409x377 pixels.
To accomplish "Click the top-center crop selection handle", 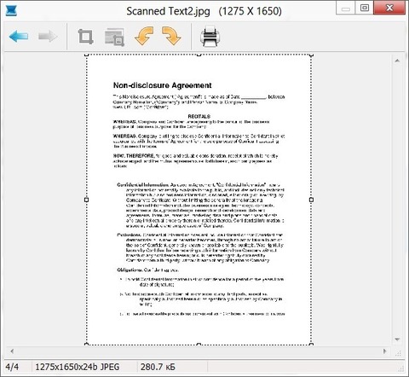I will coord(199,55).
